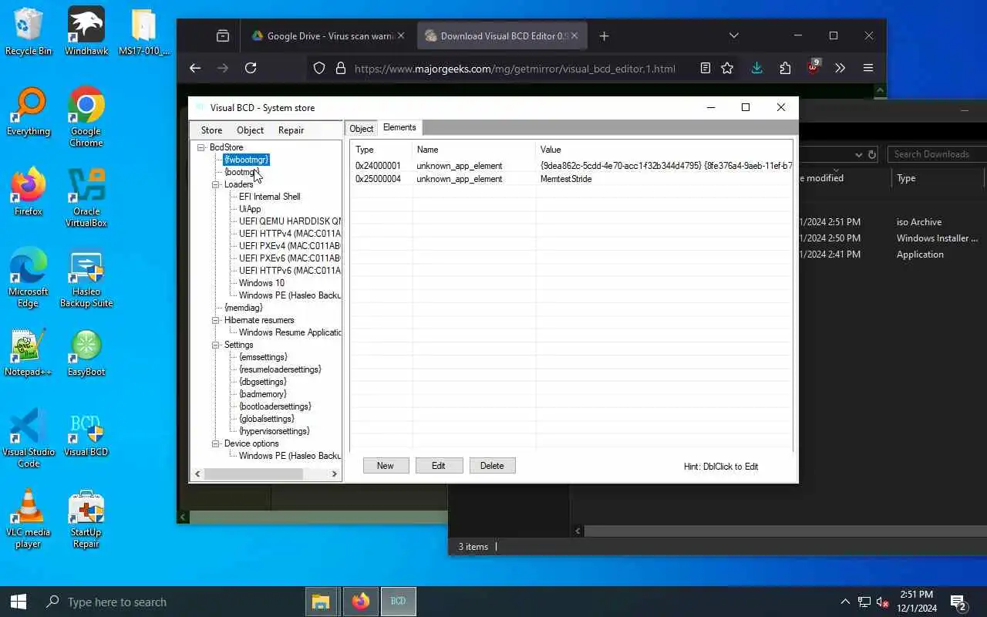
Task: Collapse Device options tree node
Action: 216,443
